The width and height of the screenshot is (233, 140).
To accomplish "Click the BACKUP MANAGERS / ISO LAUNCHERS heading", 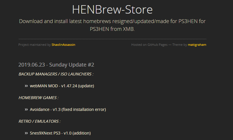I will (x=56, y=74).
